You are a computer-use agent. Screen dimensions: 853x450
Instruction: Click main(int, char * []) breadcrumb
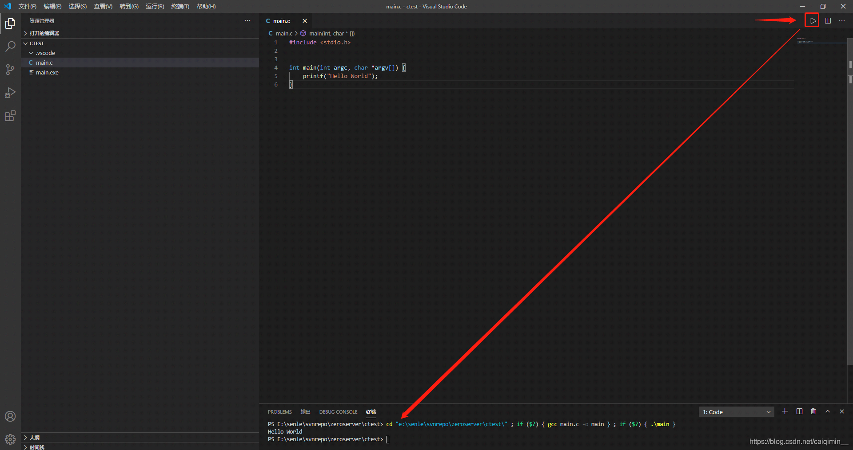(x=331, y=33)
